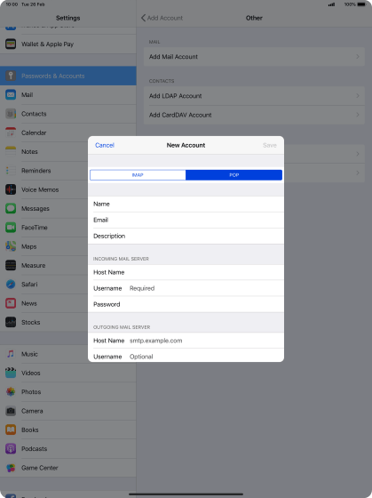Cancel the New Account dialog

[105, 145]
